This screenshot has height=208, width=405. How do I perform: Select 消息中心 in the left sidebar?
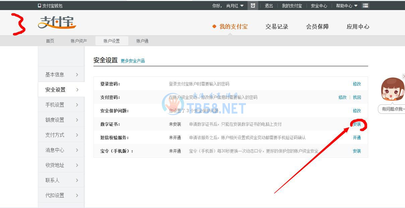pyautogui.click(x=61, y=150)
